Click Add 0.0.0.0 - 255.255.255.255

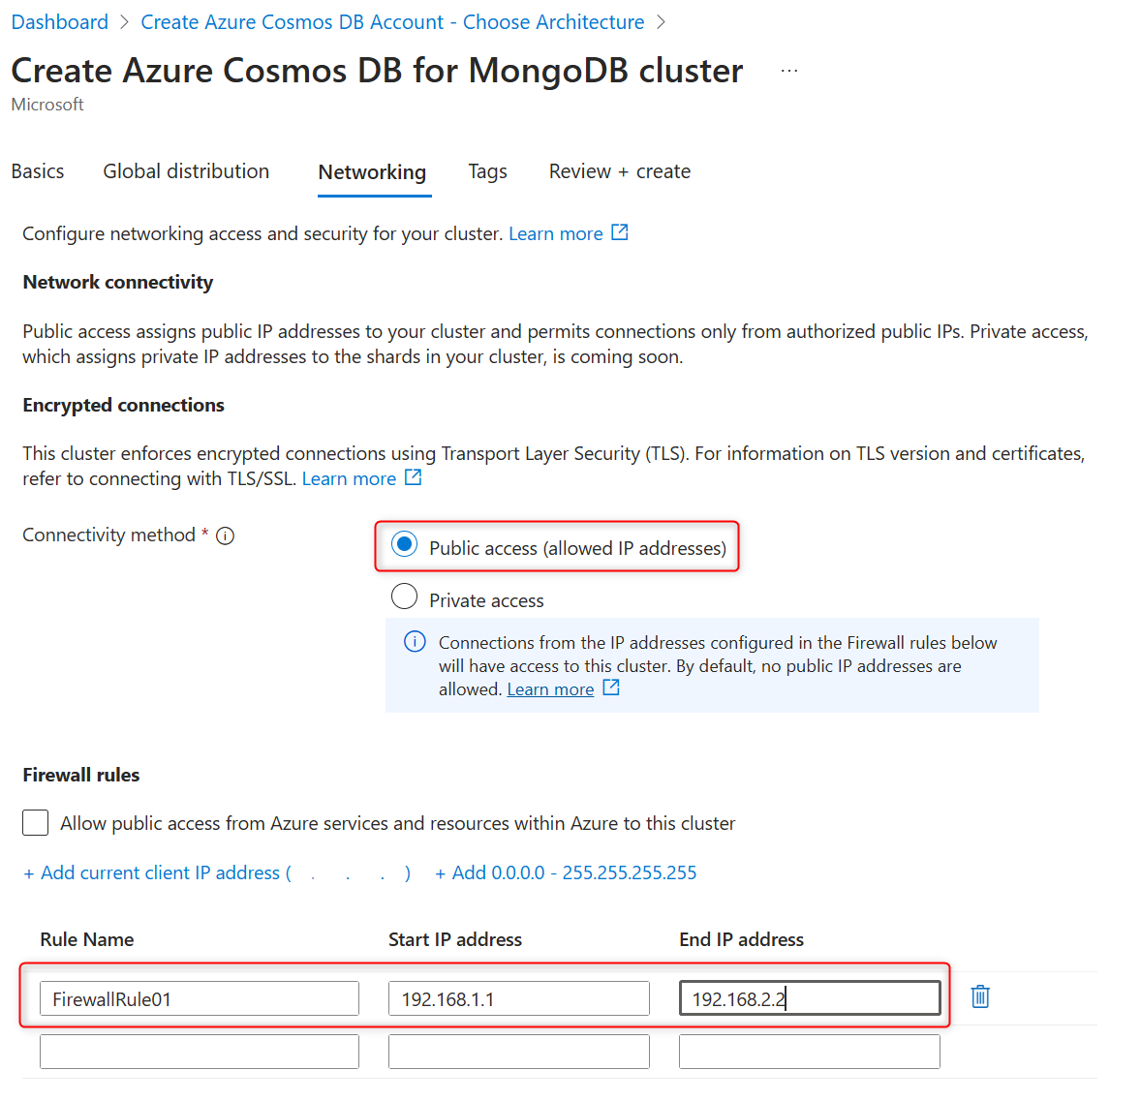coord(567,872)
